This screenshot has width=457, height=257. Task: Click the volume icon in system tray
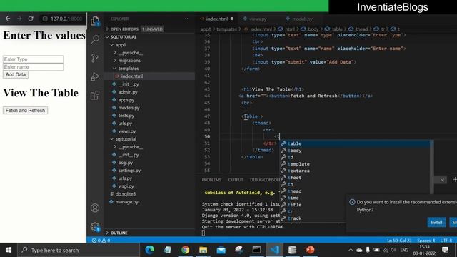pos(393,250)
